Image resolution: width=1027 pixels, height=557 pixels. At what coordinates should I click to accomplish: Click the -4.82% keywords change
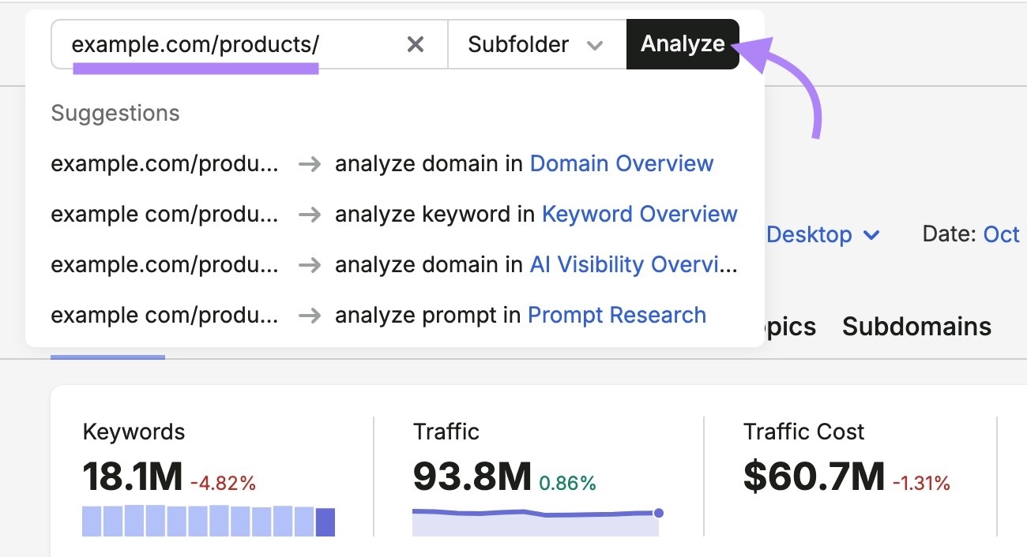pos(223,483)
